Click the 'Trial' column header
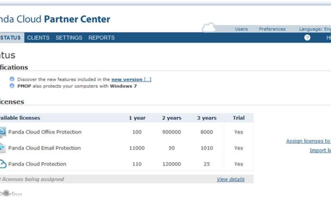This screenshot has width=331, height=199. click(239, 118)
